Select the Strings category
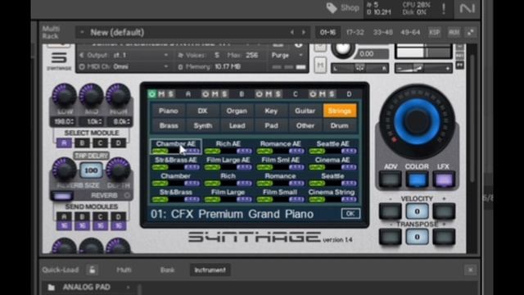This screenshot has width=524, height=295. 339,111
